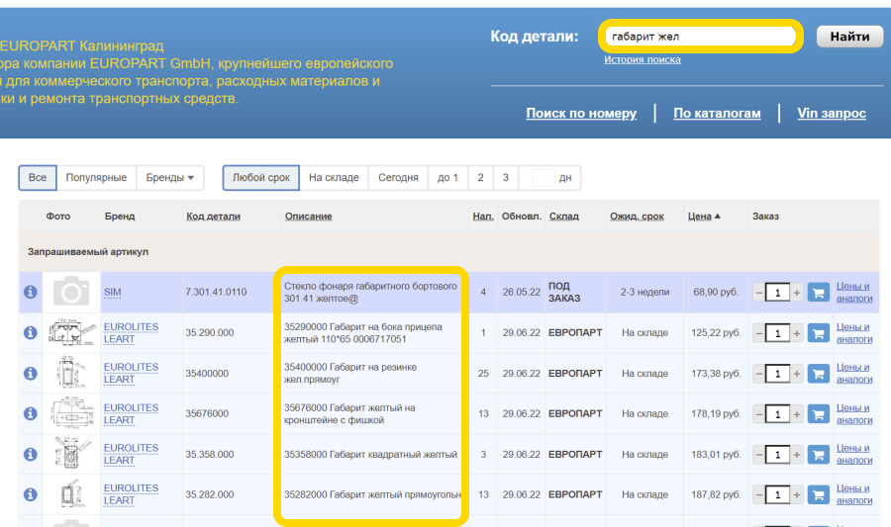This screenshot has width=891, height=527.
Task: Switch to 'По каталогам'
Action: point(717,113)
